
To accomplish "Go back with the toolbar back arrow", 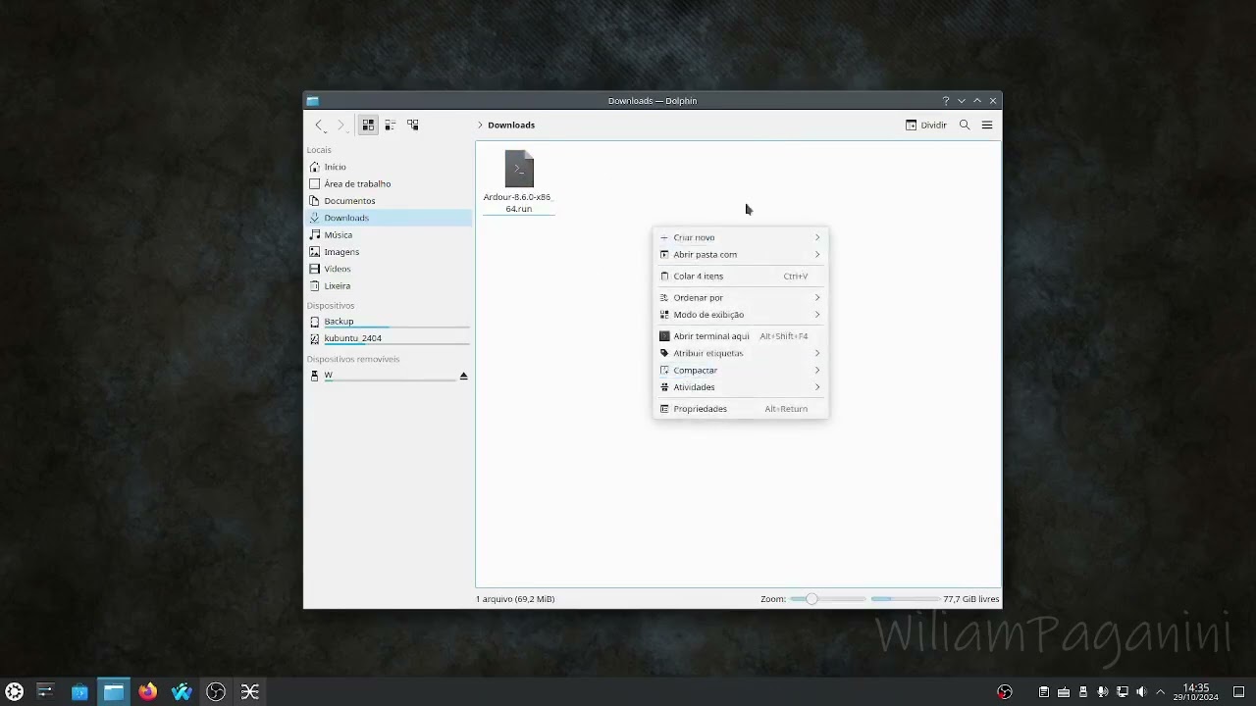I will tap(319, 126).
